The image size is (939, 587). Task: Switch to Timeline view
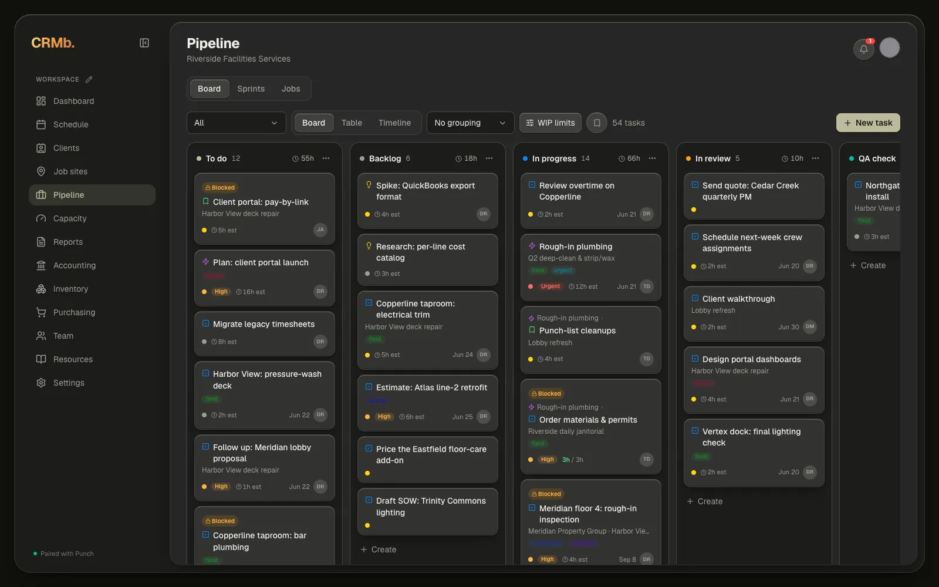click(394, 123)
